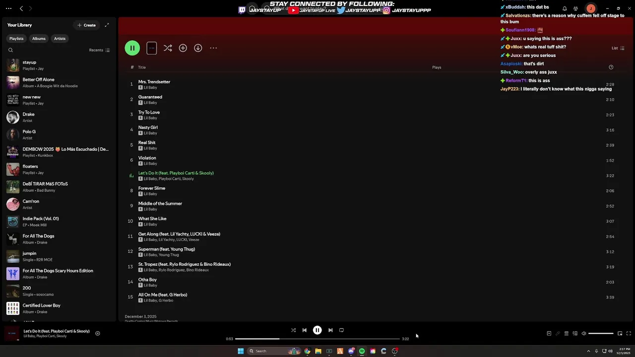Expand Your Library to full width
The width and height of the screenshot is (635, 357).
point(107,25)
